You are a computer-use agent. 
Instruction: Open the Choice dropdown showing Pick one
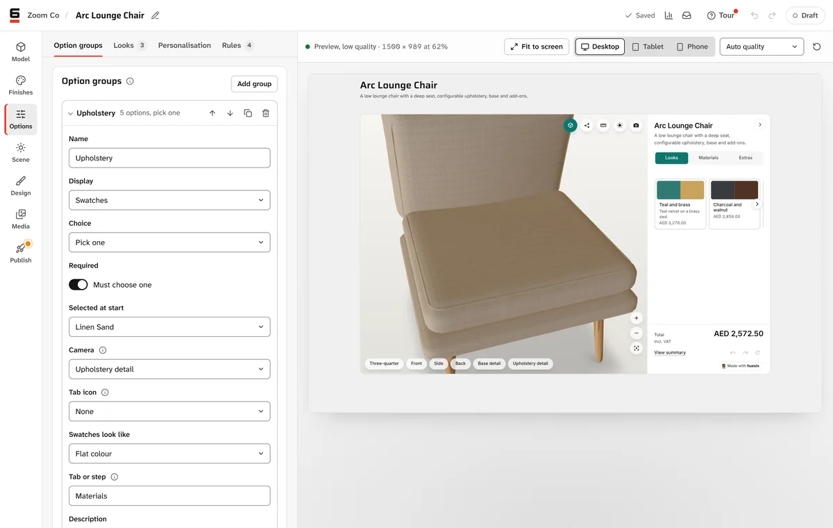pyautogui.click(x=169, y=242)
